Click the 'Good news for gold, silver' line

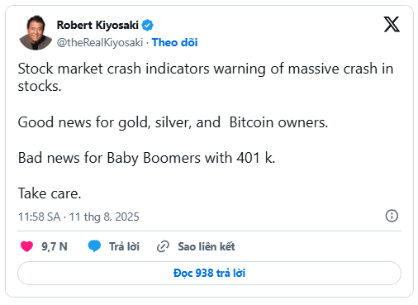pyautogui.click(x=173, y=122)
